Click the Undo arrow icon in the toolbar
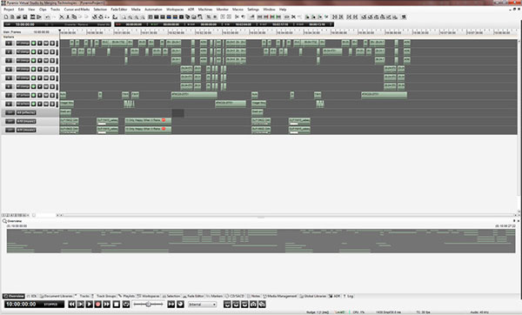The height and width of the screenshot is (315, 522). coord(48,17)
